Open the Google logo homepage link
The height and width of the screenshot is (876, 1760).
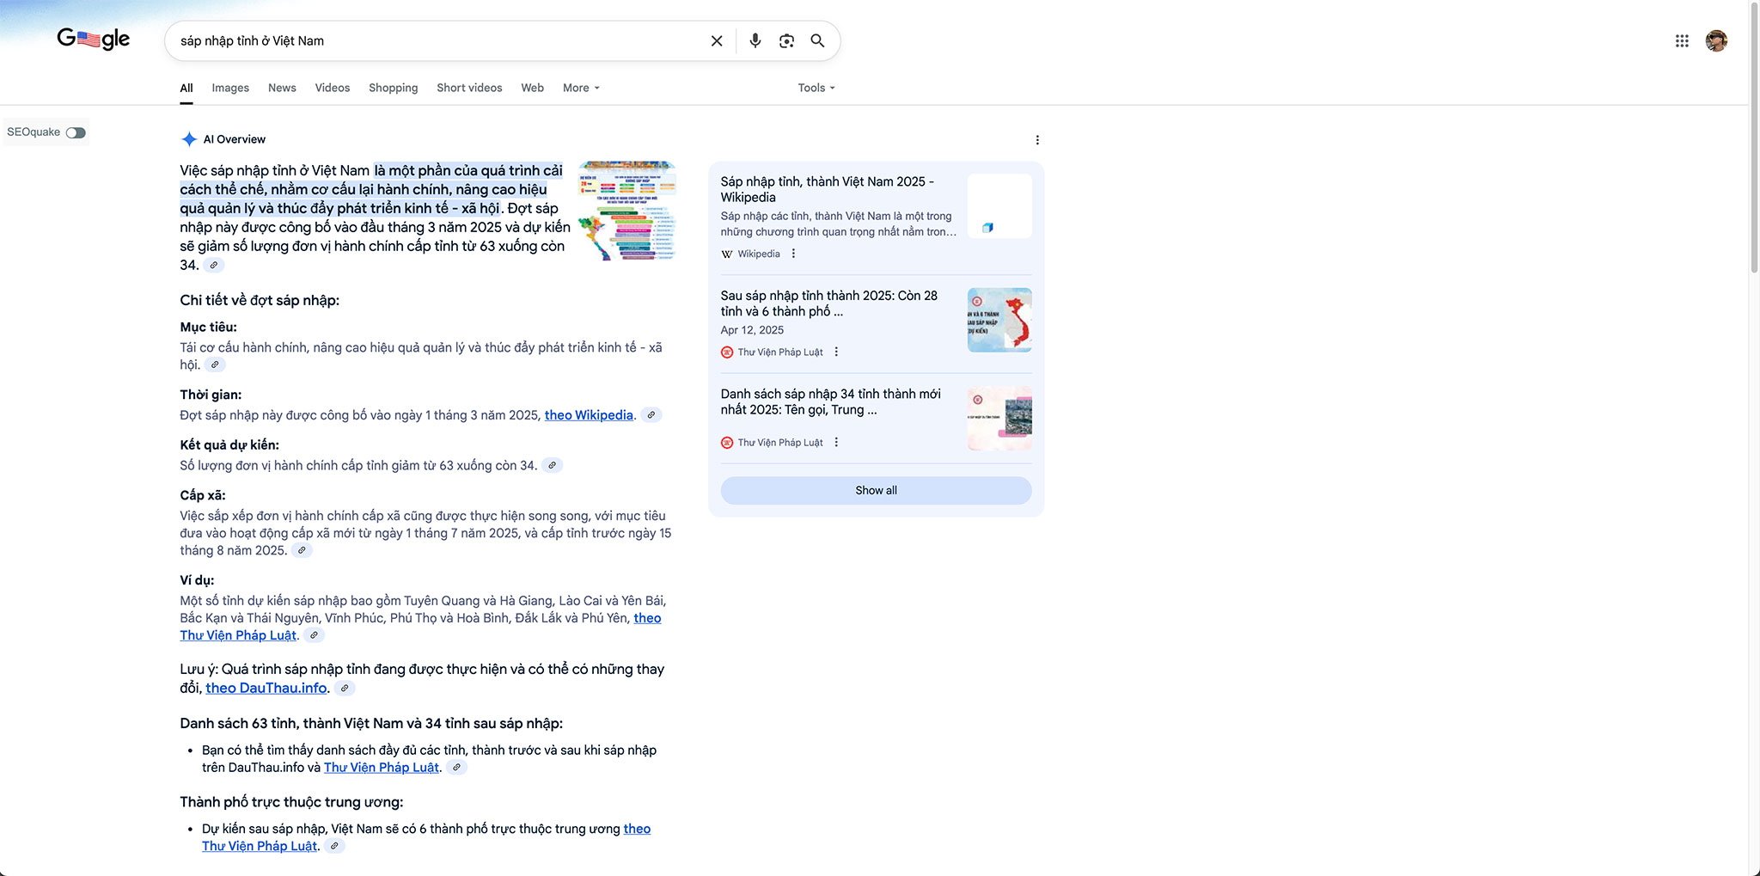[x=93, y=39]
